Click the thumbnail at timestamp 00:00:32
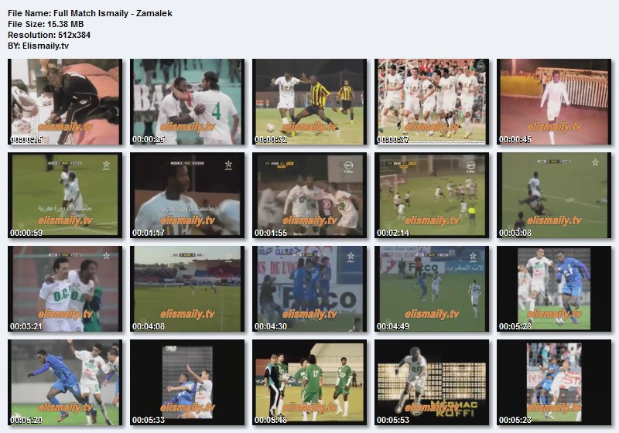This screenshot has width=619, height=433. [x=309, y=102]
